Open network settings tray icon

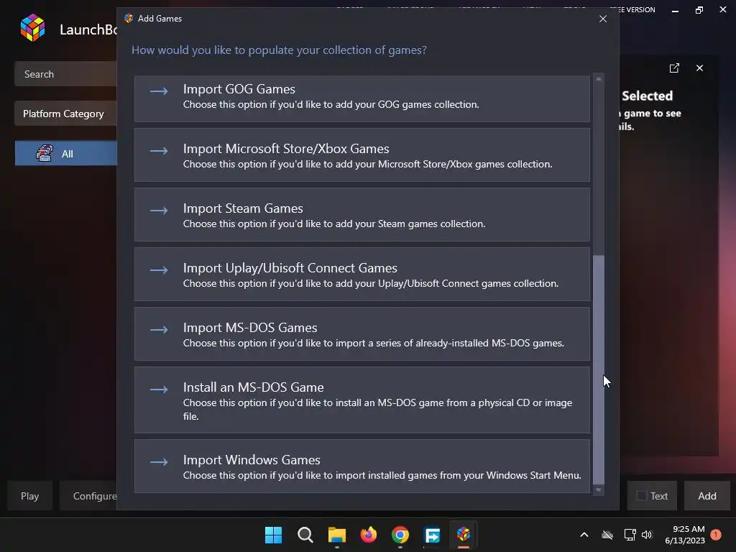tap(630, 535)
